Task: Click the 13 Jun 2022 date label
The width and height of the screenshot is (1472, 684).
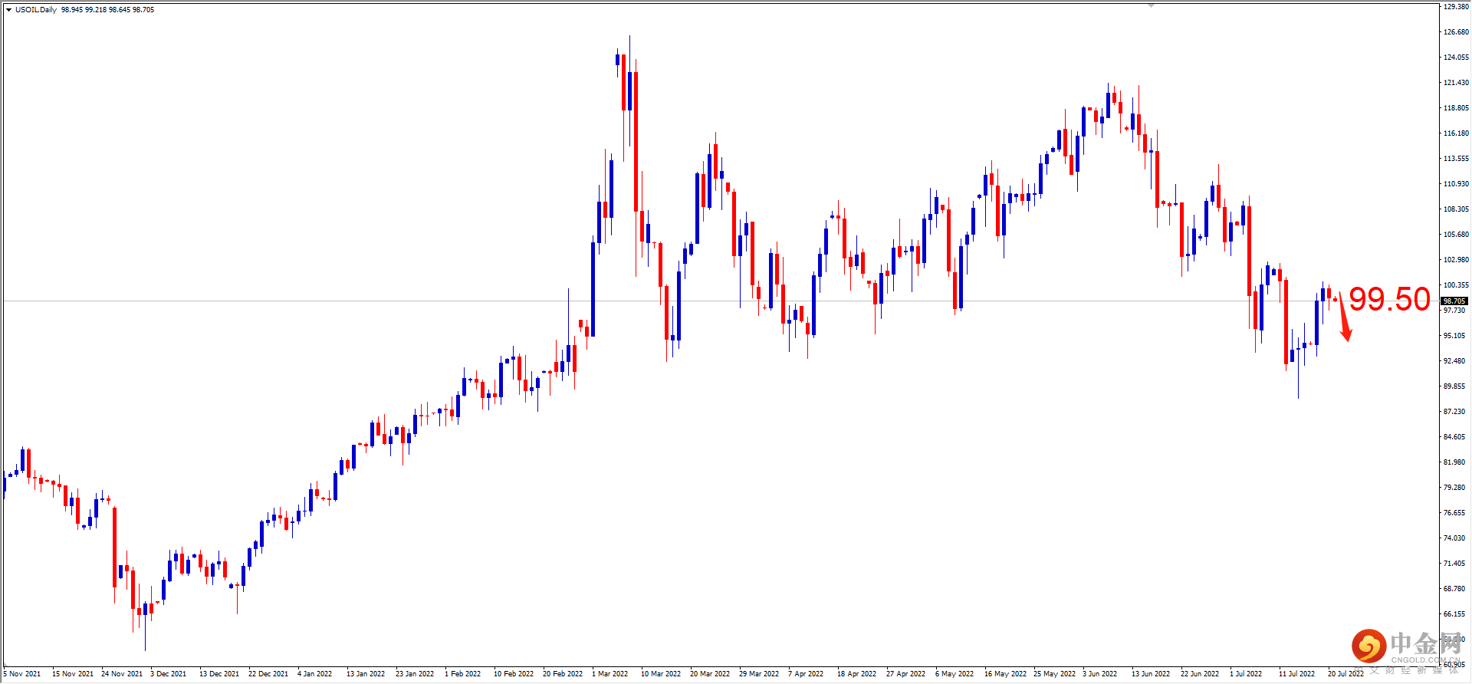Action: (1151, 674)
